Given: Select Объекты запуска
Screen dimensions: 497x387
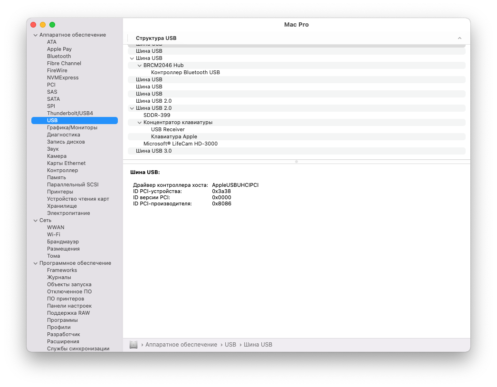Looking at the screenshot, I should pos(69,284).
